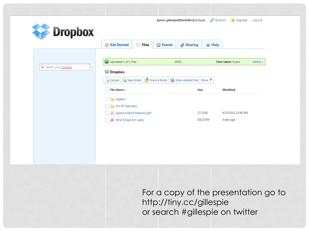
Task: Click the Time taken: 8 secs text
Action: 228,62
